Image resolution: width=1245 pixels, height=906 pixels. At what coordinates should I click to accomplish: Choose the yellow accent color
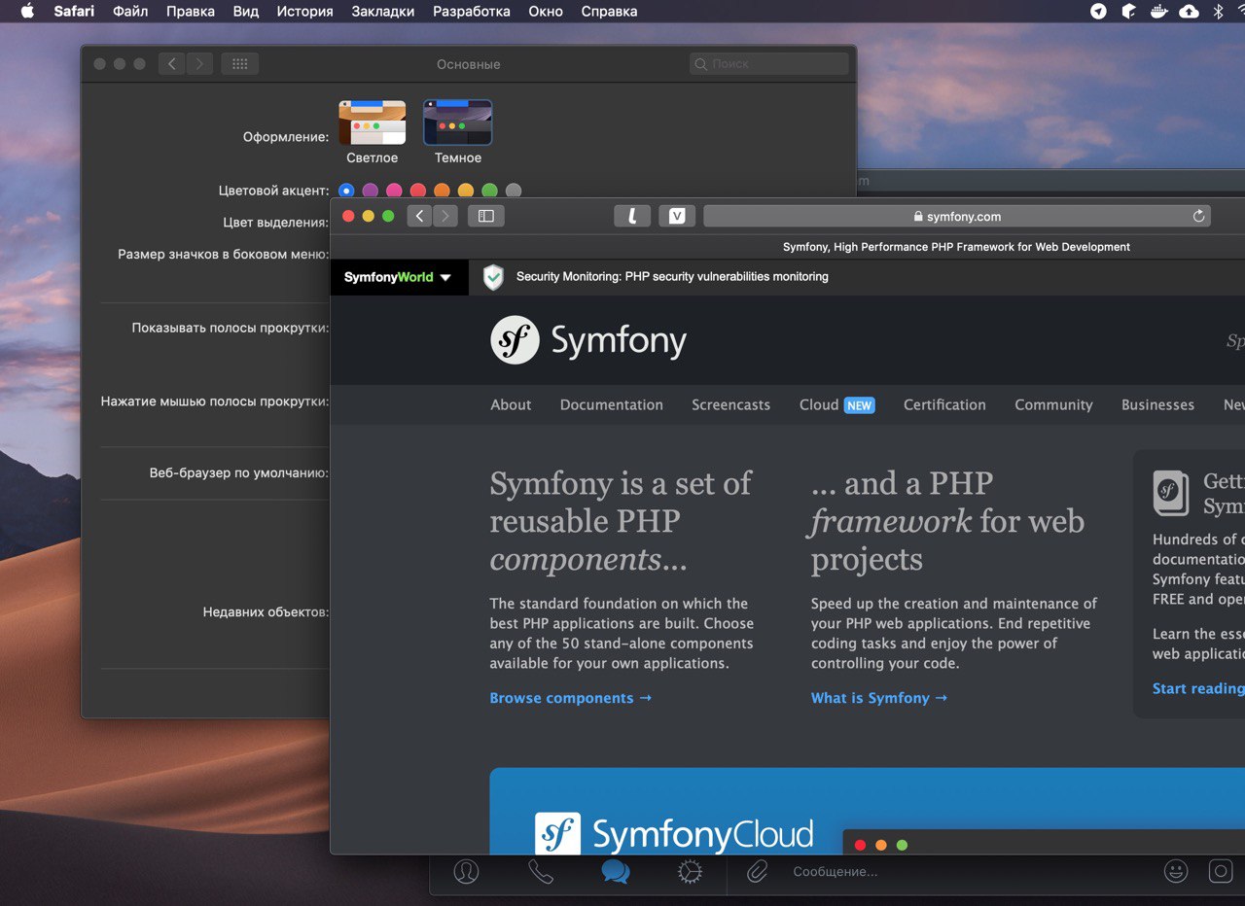click(x=466, y=191)
